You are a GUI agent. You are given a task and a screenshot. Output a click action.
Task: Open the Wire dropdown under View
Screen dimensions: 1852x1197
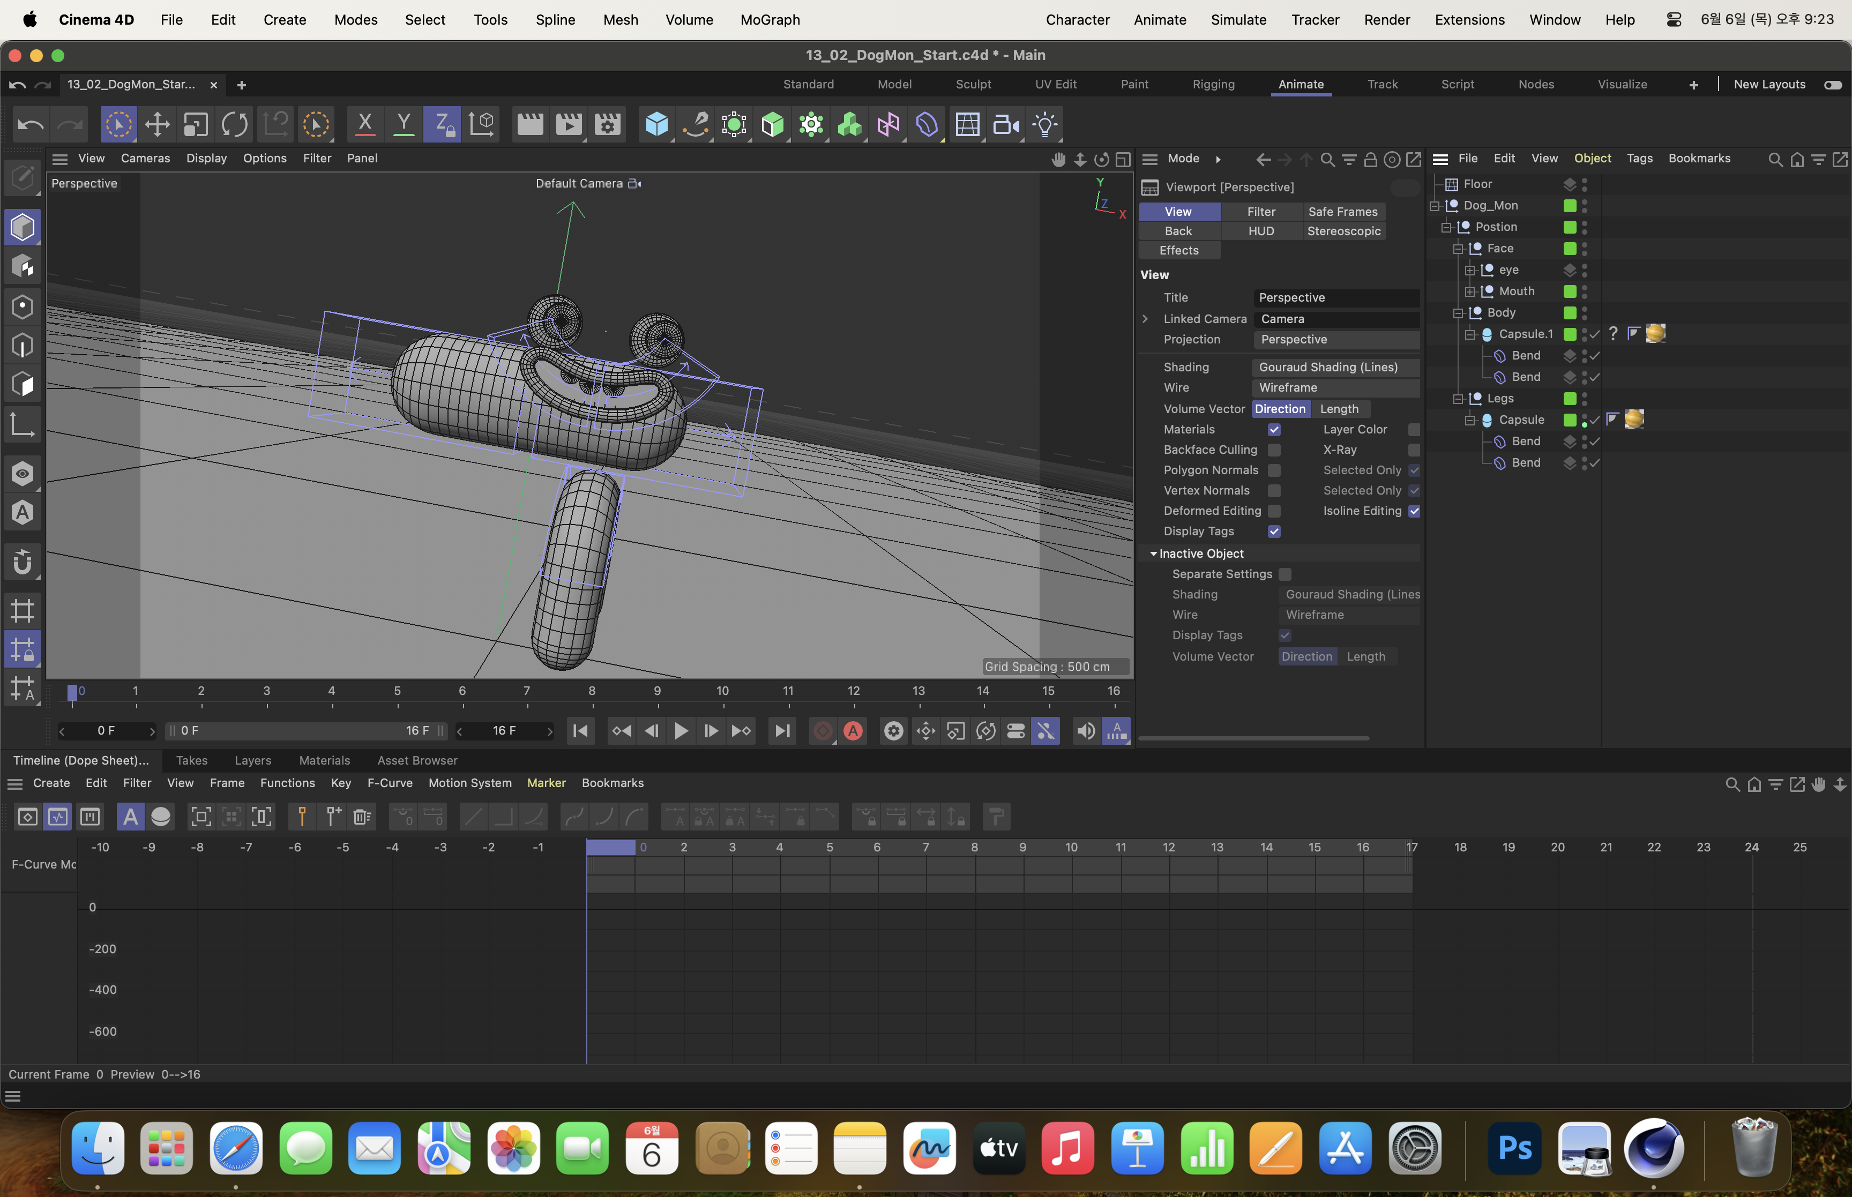(1336, 388)
